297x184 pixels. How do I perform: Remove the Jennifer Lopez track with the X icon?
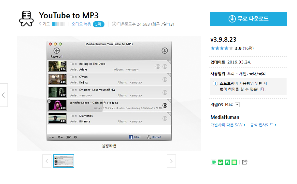coord(49,101)
